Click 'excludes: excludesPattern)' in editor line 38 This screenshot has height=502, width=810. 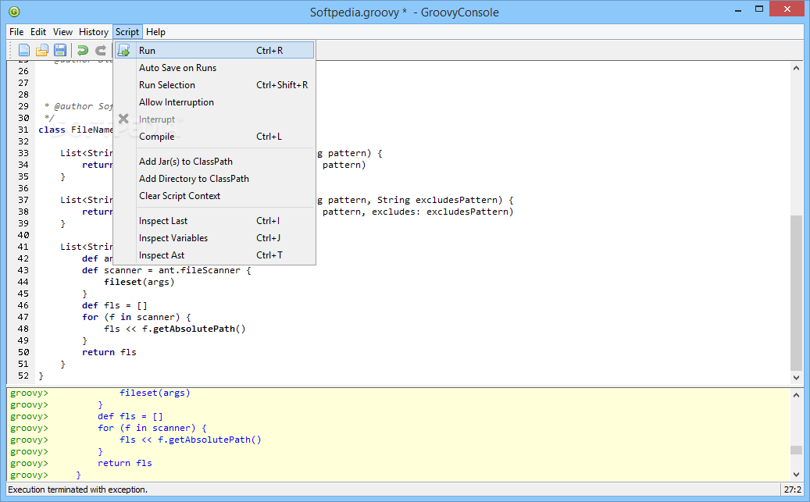pyautogui.click(x=443, y=212)
